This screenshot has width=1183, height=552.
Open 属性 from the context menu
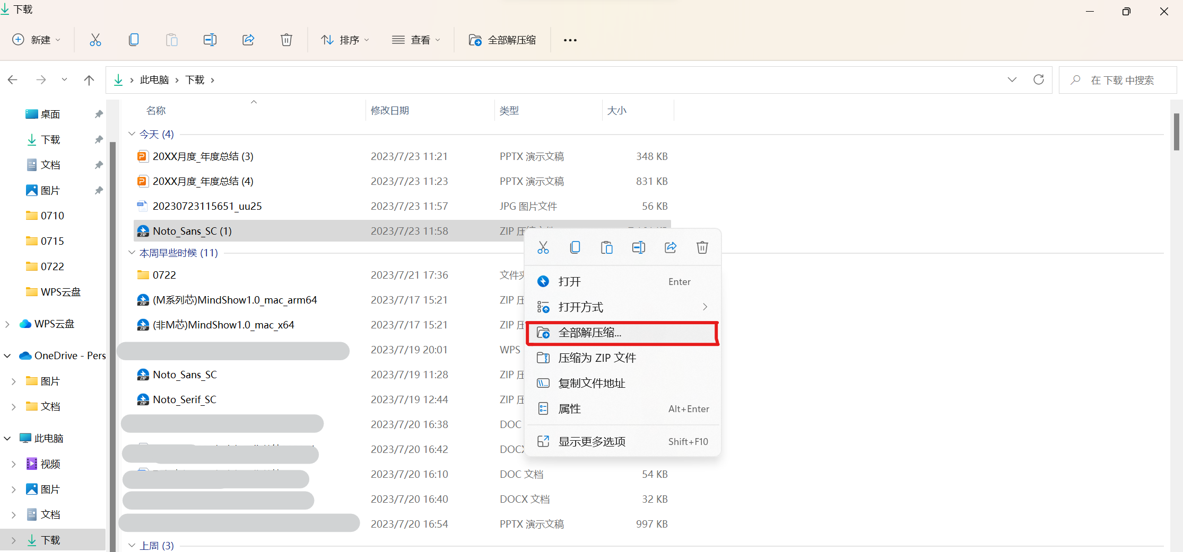(569, 408)
